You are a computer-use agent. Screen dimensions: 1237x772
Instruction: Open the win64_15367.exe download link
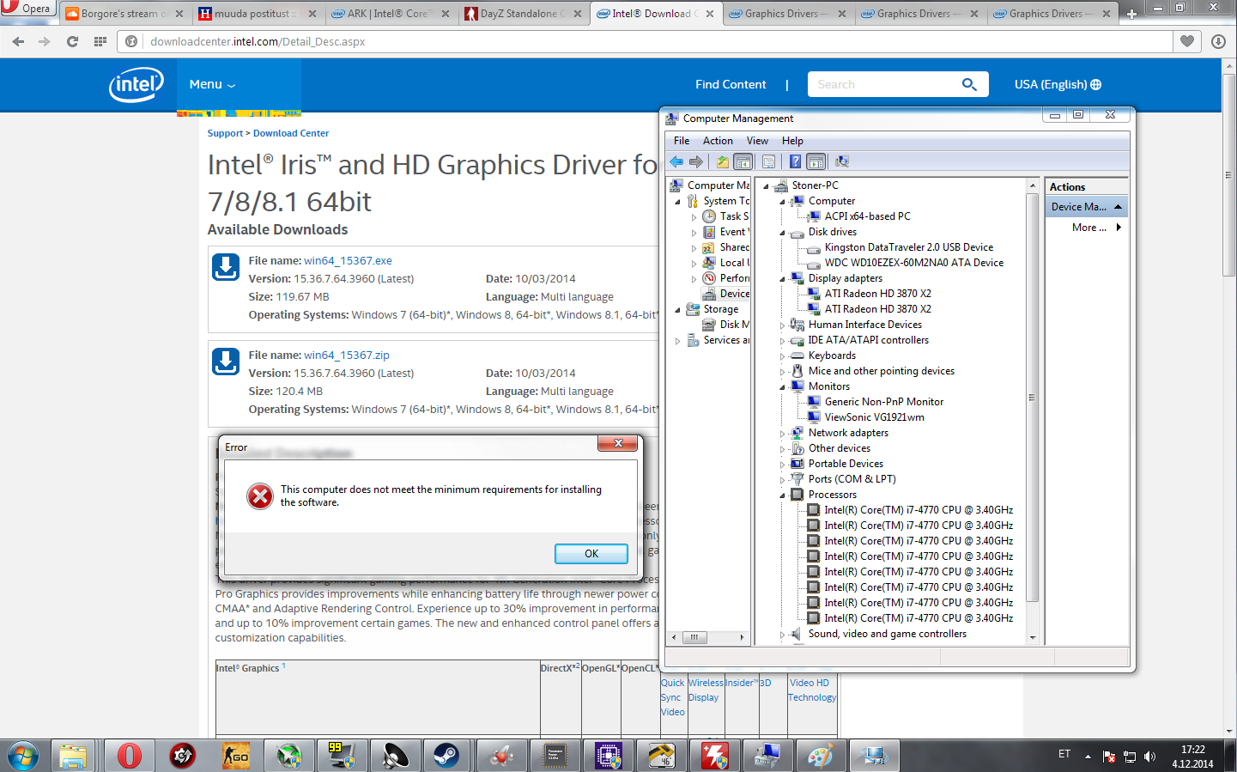[348, 261]
